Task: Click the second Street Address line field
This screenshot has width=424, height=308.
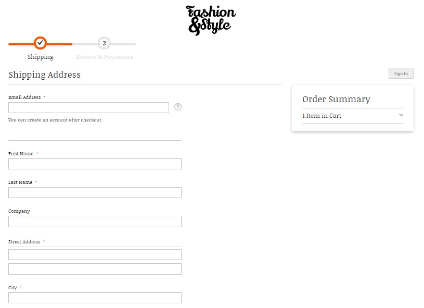Action: click(95, 269)
